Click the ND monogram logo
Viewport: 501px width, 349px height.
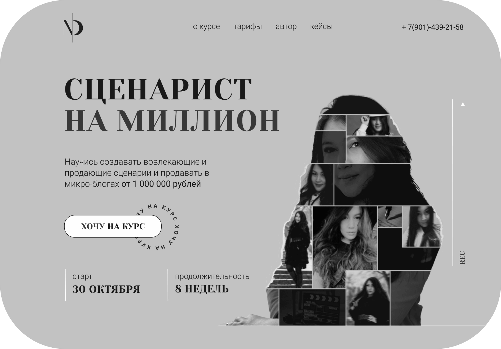point(73,28)
